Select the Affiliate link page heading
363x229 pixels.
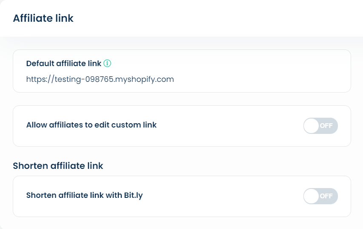point(43,18)
